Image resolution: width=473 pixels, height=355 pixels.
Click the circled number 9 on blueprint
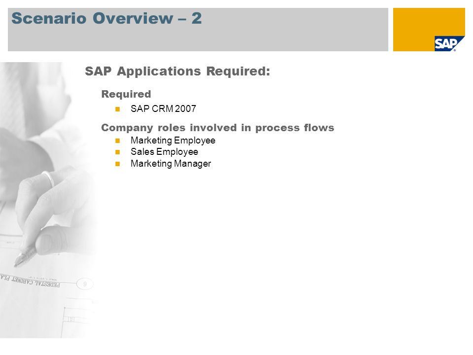(x=85, y=284)
